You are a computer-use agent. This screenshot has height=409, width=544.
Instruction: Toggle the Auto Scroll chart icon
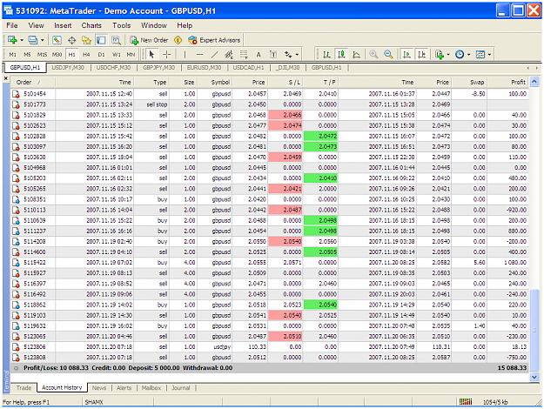point(406,55)
